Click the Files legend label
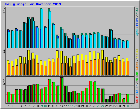Viewport: 140px width, 109px height. pos(137,22)
